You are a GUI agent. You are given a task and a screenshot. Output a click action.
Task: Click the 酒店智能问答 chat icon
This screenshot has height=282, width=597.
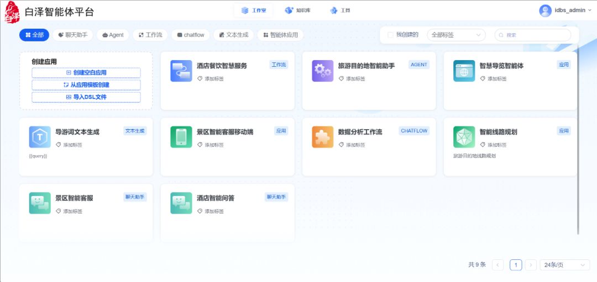pyautogui.click(x=181, y=203)
